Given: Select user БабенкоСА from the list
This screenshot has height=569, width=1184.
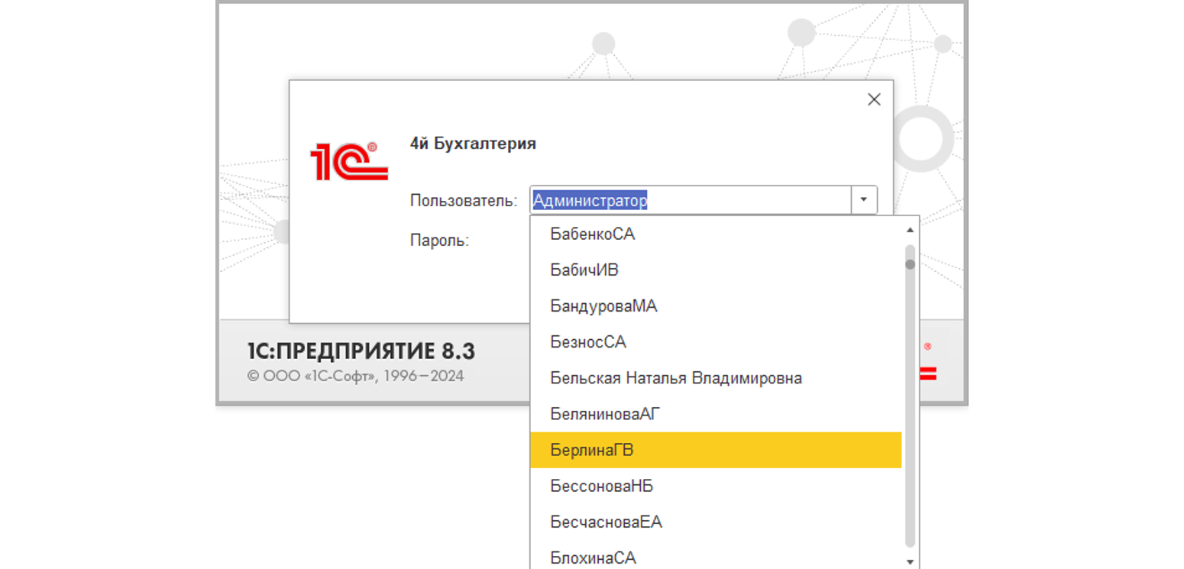Looking at the screenshot, I should [593, 234].
